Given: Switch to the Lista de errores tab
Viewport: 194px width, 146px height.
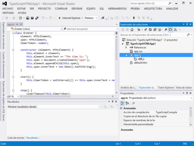Looking at the screenshot, I should pyautogui.click(x=16, y=138).
